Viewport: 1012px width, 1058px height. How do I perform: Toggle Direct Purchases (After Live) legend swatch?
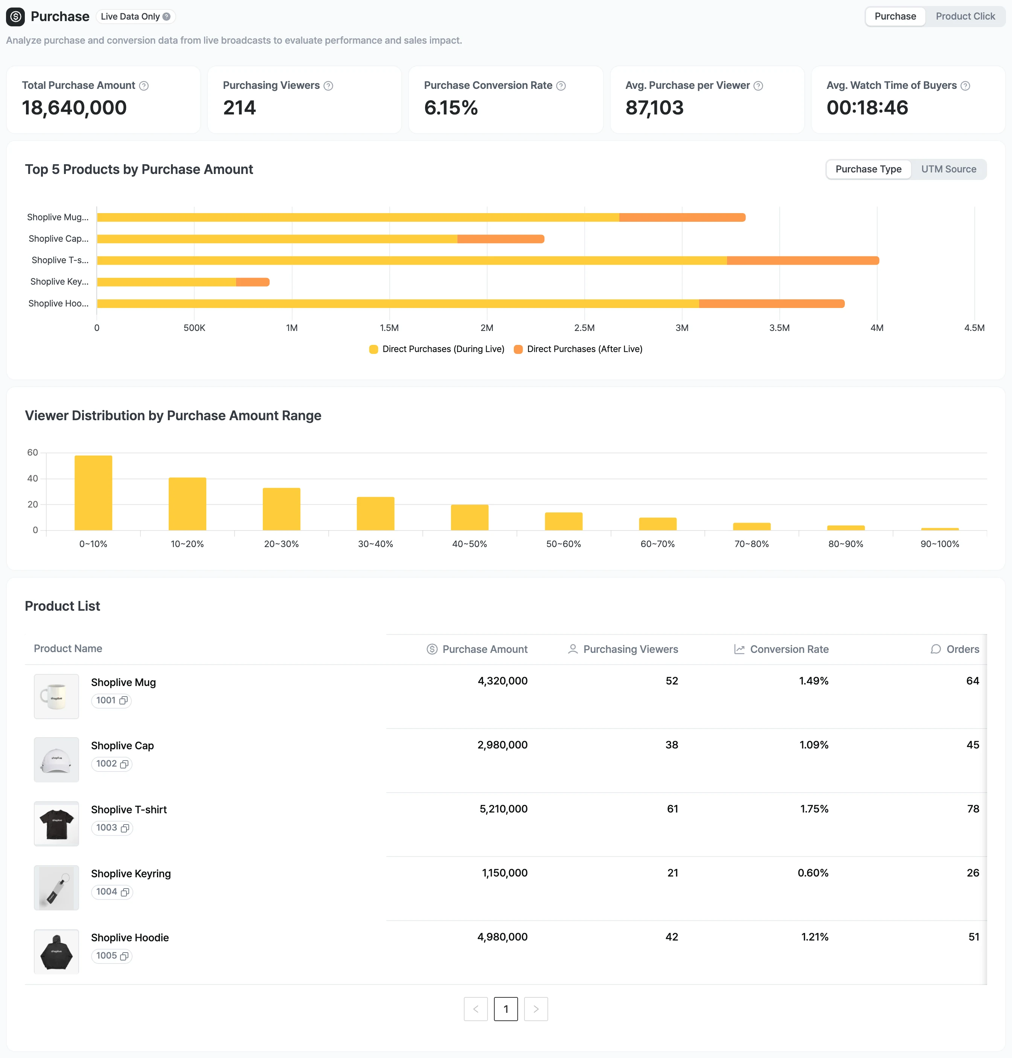pyautogui.click(x=518, y=349)
